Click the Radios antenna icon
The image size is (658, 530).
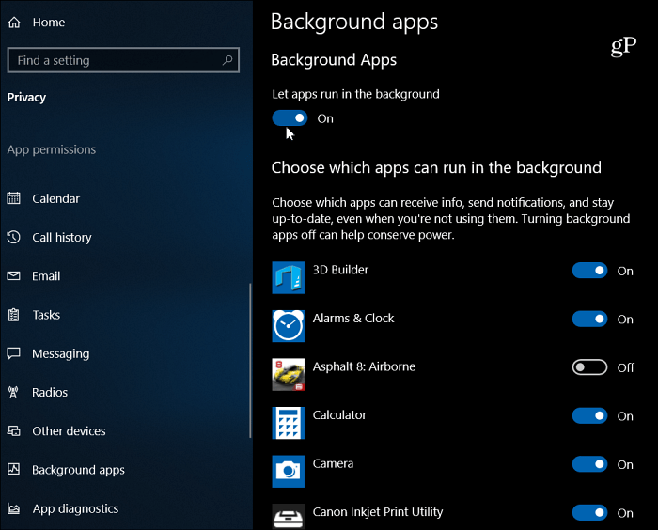click(x=13, y=392)
